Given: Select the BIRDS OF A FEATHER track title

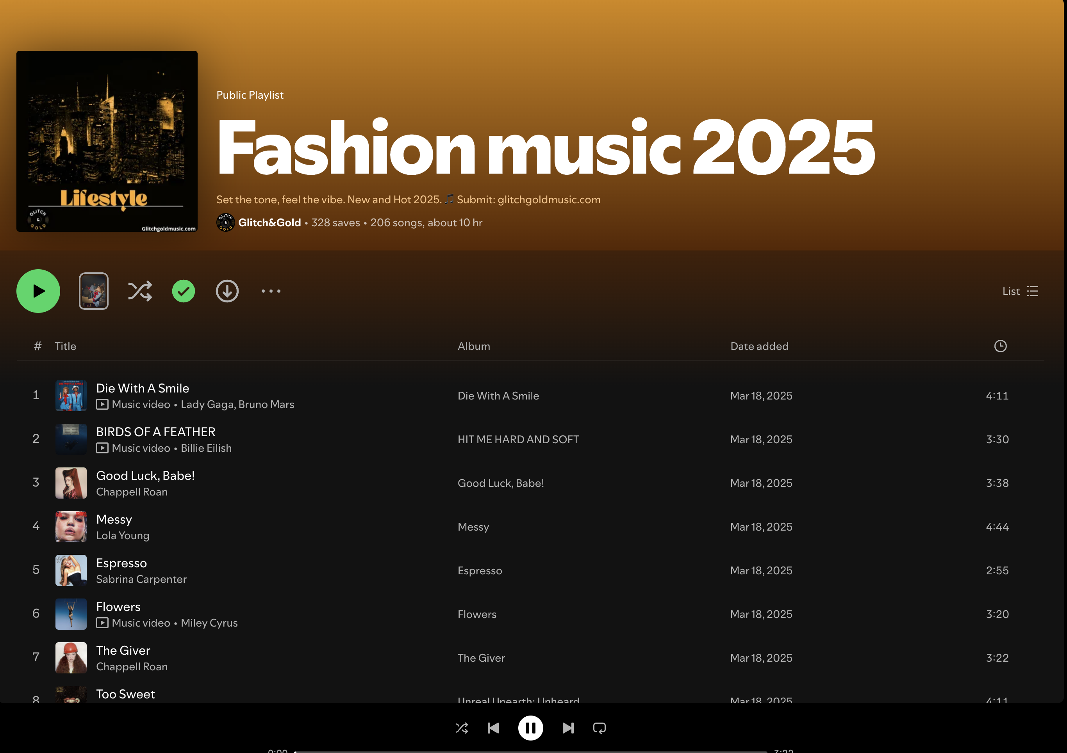Looking at the screenshot, I should (156, 432).
